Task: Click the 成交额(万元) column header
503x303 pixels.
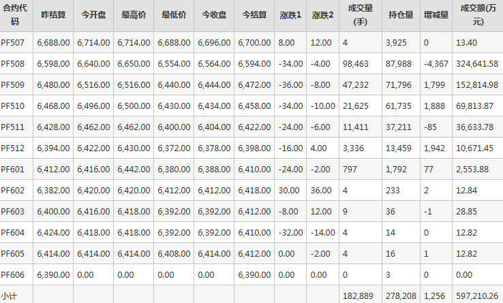Action: [x=478, y=15]
